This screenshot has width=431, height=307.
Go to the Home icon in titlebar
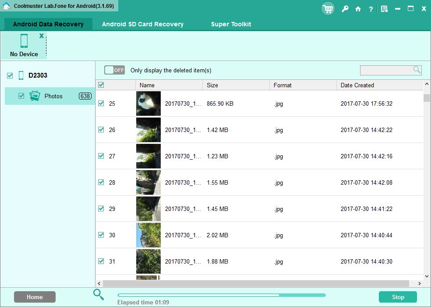[358, 8]
